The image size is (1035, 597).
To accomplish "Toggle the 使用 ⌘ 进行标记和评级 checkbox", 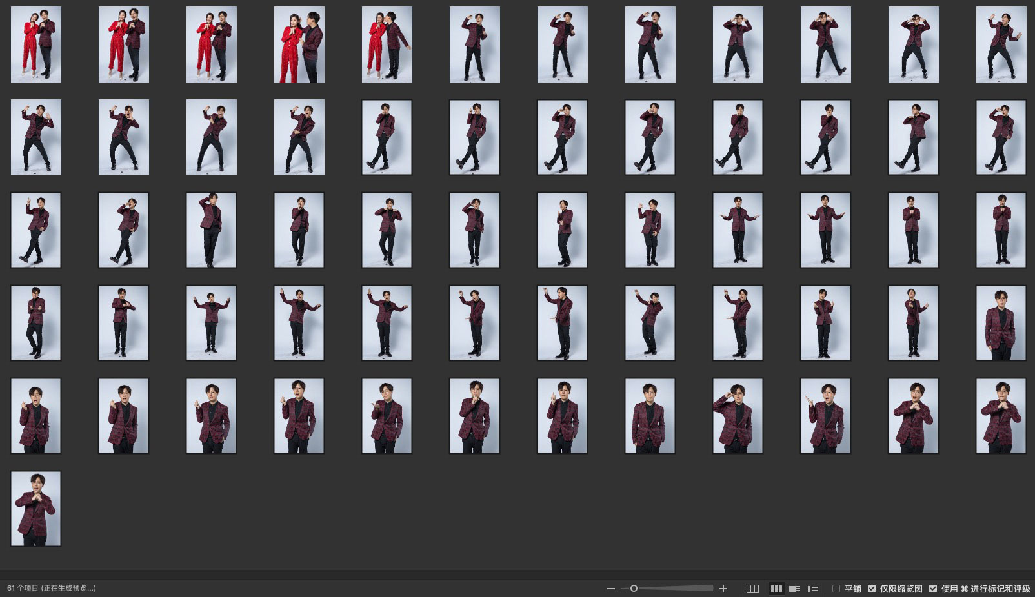I will [x=933, y=589].
